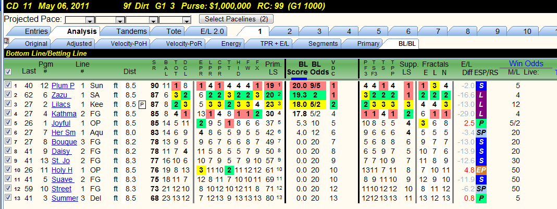Uncheck the Joyful row checkbox
Screen dimensions: 557x209
pos(8,124)
